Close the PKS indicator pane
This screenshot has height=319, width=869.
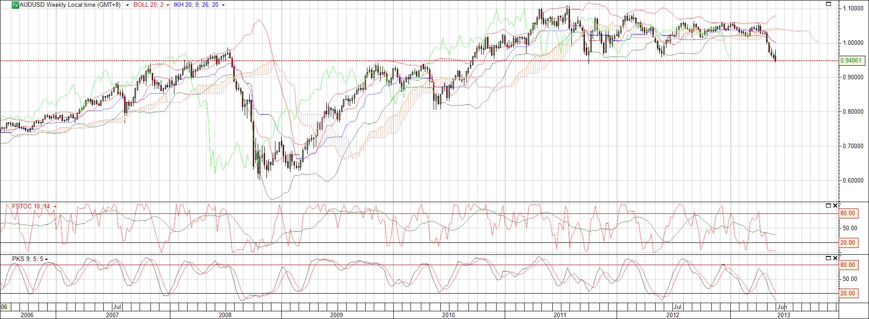click(x=835, y=258)
